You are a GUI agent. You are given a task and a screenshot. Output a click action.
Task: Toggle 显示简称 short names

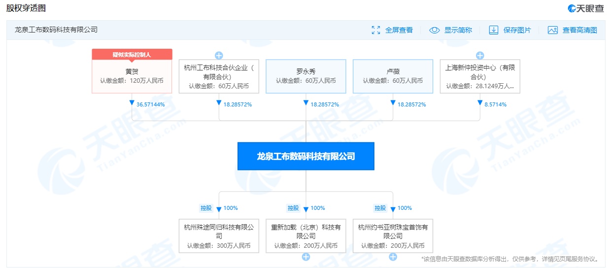coord(458,30)
